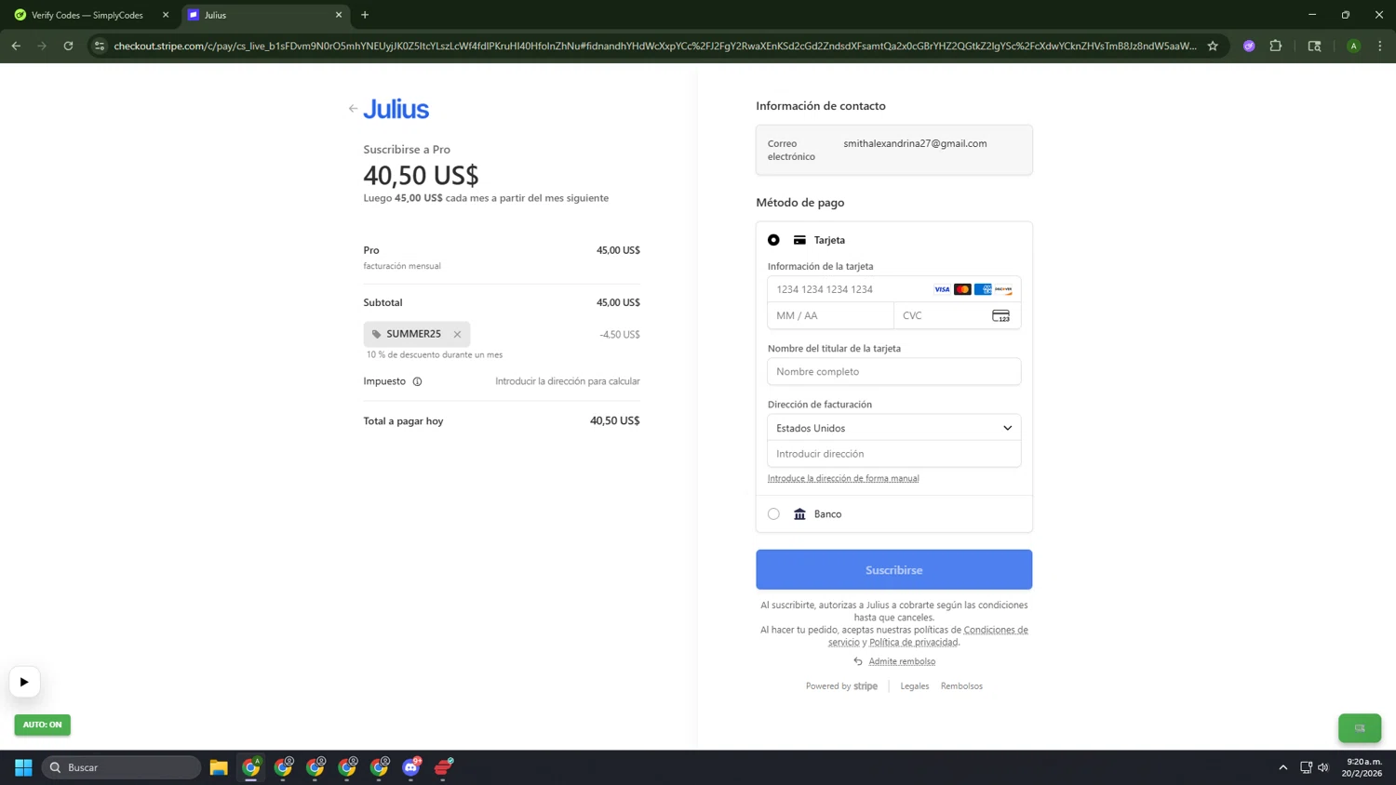1396x785 pixels.
Task: Click the network icon in system tray
Action: (1306, 767)
